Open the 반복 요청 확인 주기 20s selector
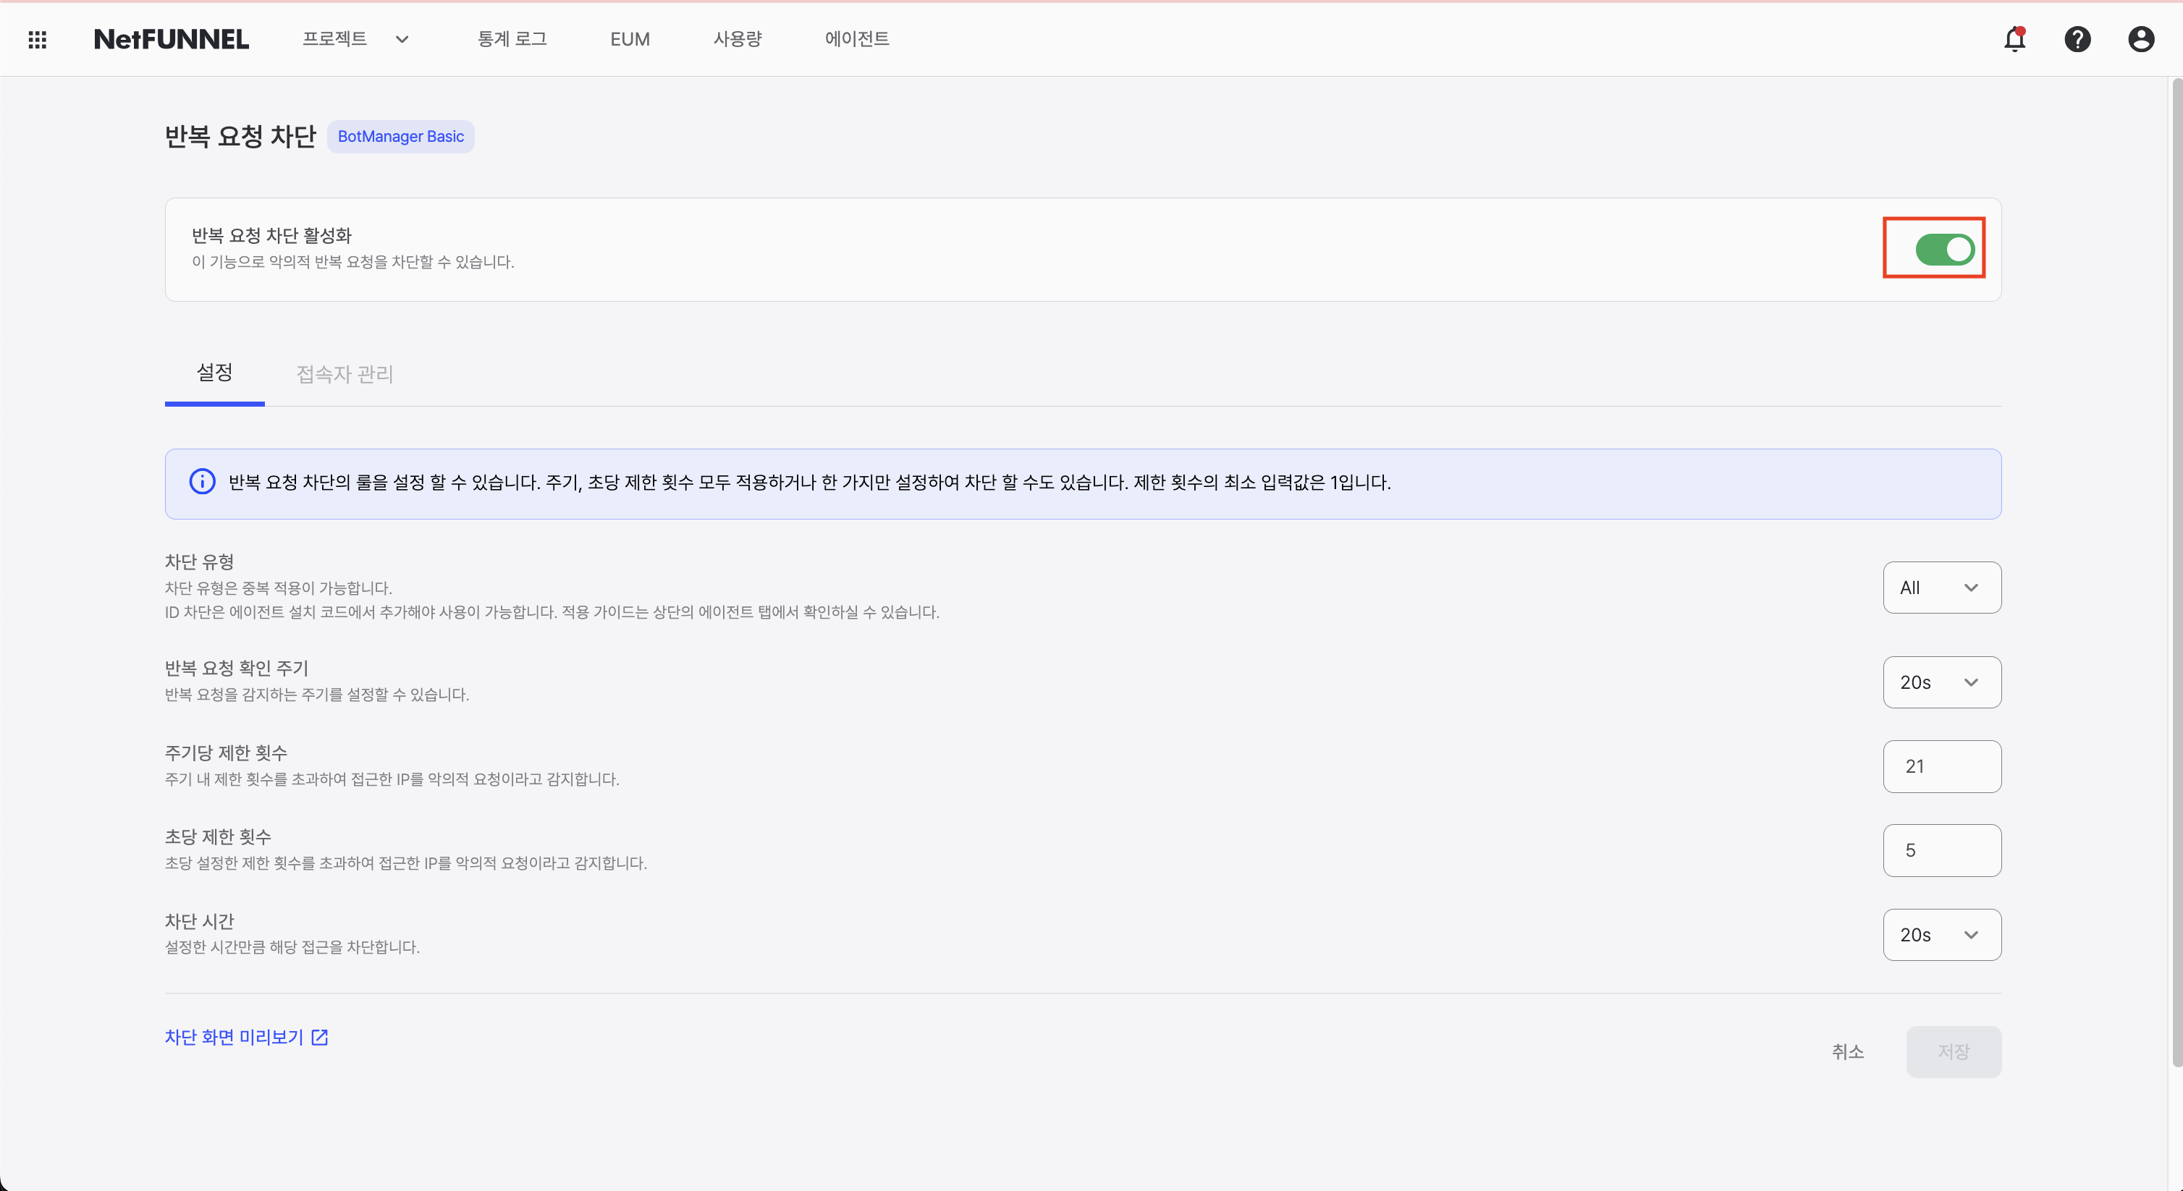The height and width of the screenshot is (1191, 2183). coord(1941,682)
